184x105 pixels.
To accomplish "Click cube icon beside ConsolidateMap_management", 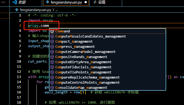I will 52,88.
